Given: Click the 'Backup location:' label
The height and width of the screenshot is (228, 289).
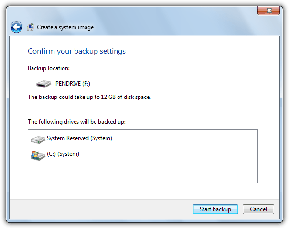Looking at the screenshot, I should point(49,69).
